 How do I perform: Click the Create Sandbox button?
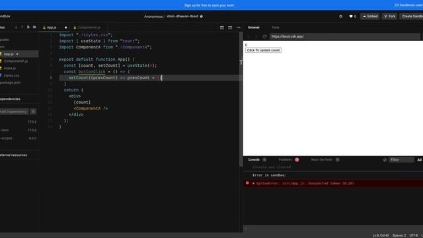tap(411, 17)
